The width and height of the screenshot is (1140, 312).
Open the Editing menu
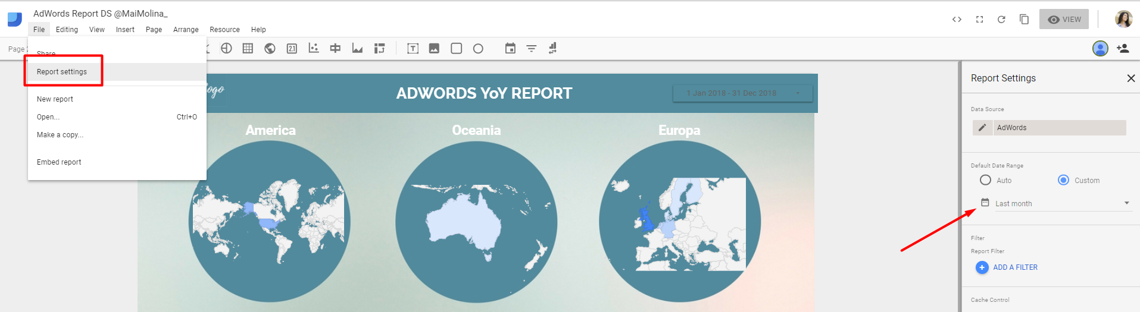(67, 30)
